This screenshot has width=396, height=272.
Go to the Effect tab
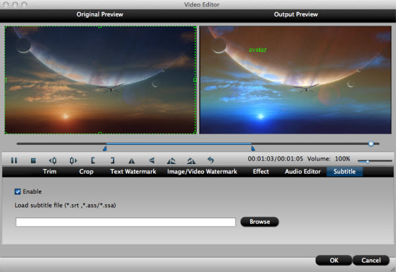tap(261, 172)
